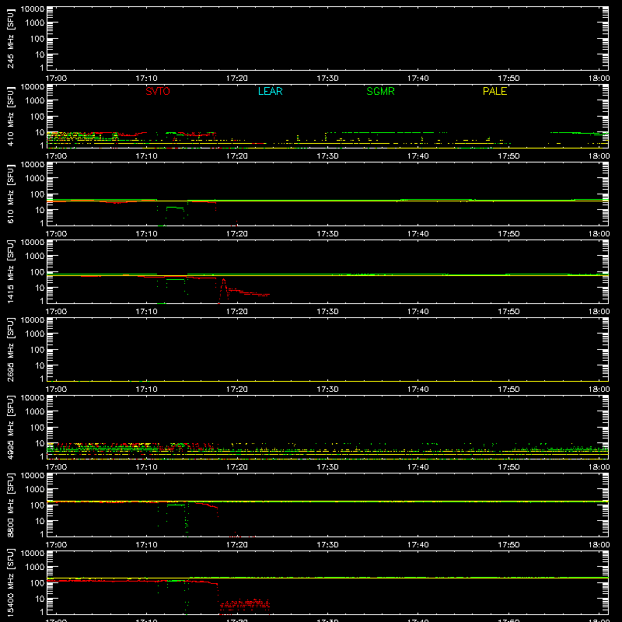Click 18:00 time label under 8800 MHz panel
Viewport: 622px width, 622px height.
click(599, 545)
